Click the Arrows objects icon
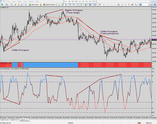 136,5
